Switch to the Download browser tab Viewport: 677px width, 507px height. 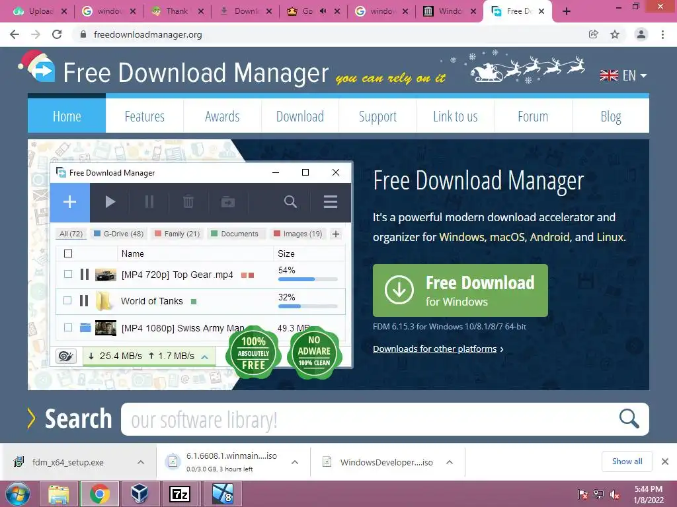pyautogui.click(x=247, y=11)
